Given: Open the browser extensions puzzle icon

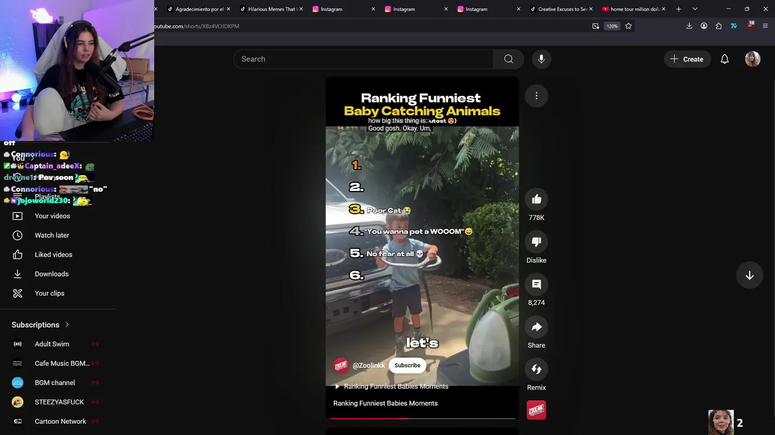Looking at the screenshot, I should click(x=719, y=26).
